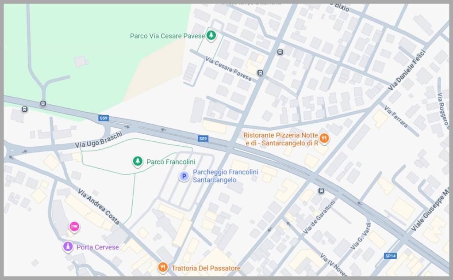453x280 pixels.
Task: Click the Via Andrea Costa street label
Action: tap(98, 206)
